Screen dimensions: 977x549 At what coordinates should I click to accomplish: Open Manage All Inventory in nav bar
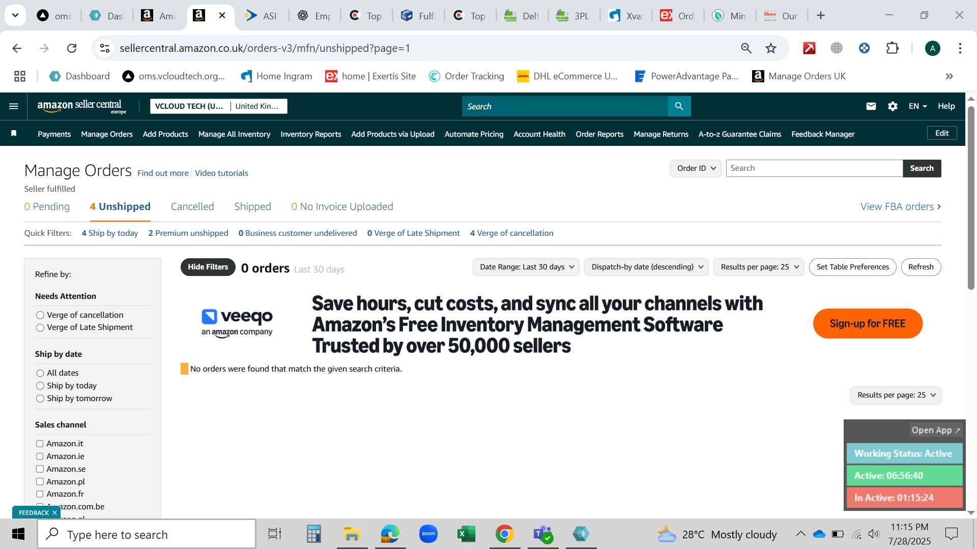[x=234, y=134]
